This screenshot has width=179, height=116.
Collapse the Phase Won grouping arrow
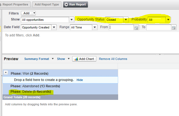[6, 72]
